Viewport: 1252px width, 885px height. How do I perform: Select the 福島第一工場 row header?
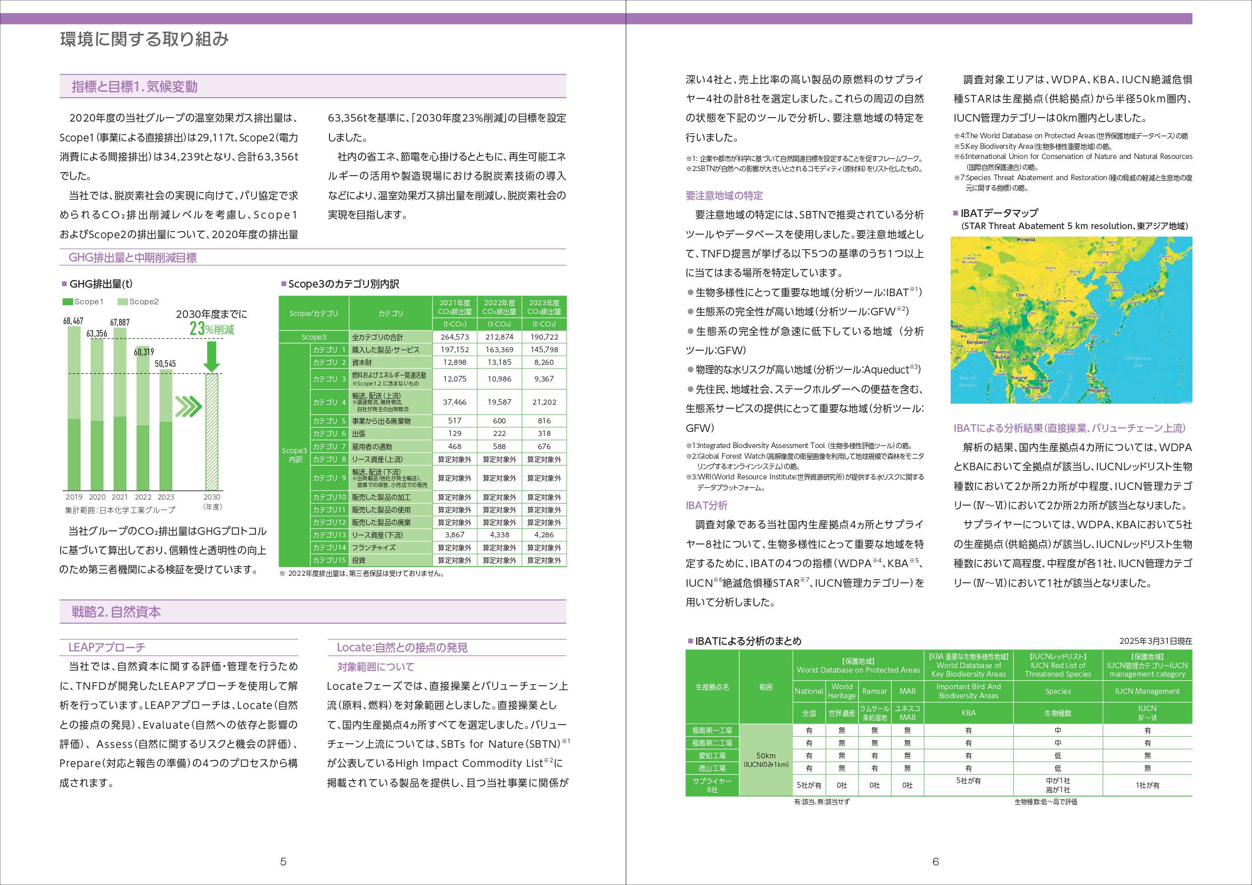click(712, 730)
